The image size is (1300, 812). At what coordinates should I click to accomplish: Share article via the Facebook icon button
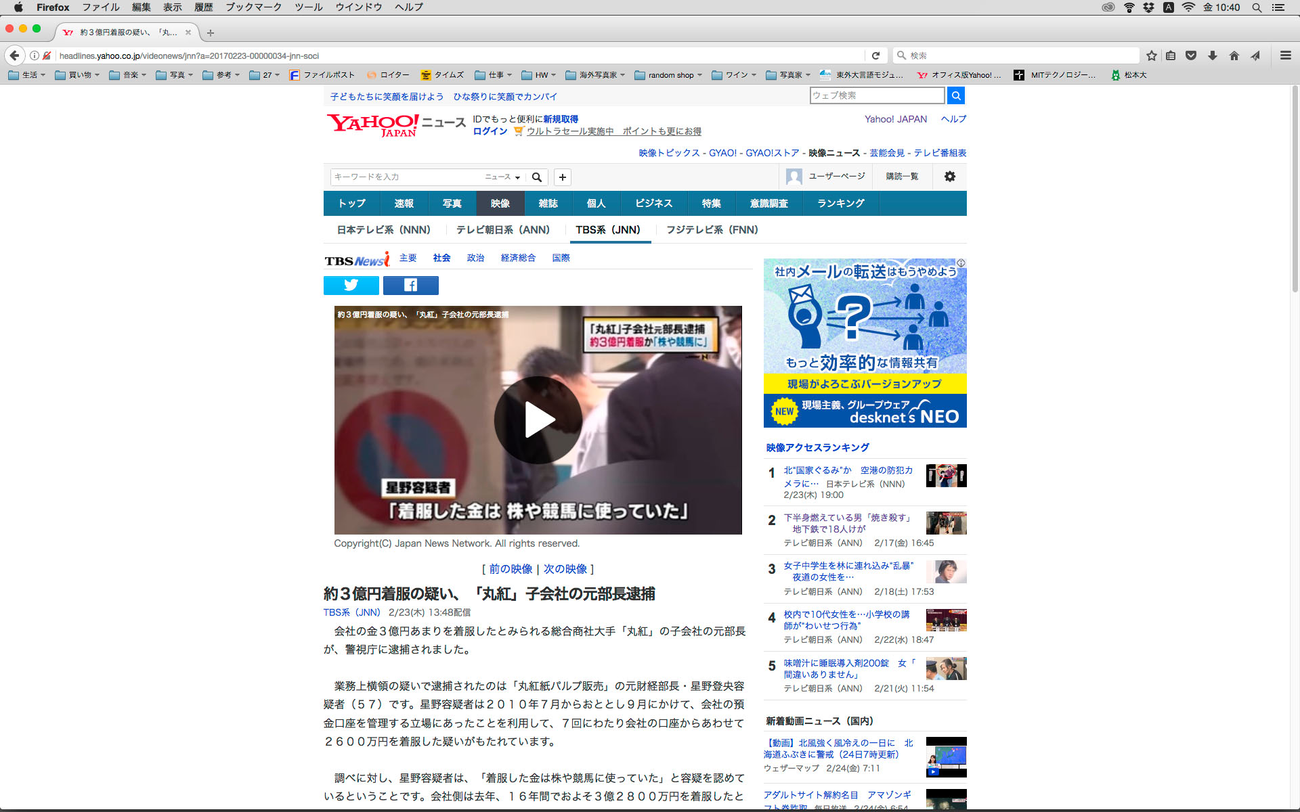410,286
